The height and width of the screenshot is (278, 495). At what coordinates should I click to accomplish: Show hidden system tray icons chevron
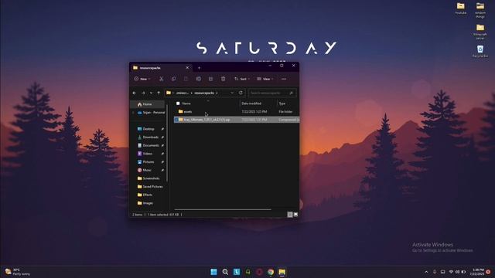click(426, 272)
